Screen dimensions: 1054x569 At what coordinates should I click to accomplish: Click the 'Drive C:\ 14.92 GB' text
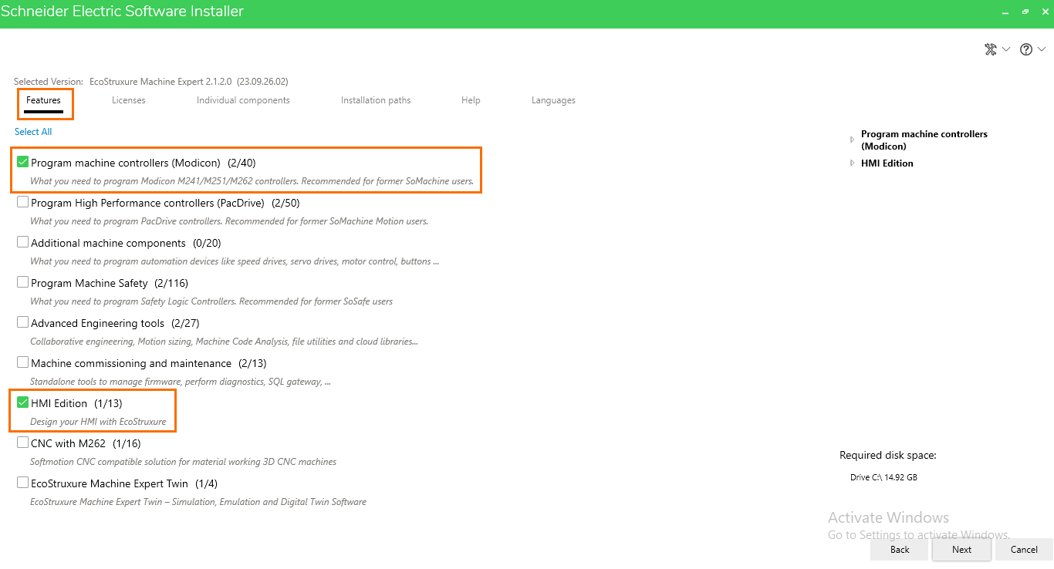click(883, 477)
